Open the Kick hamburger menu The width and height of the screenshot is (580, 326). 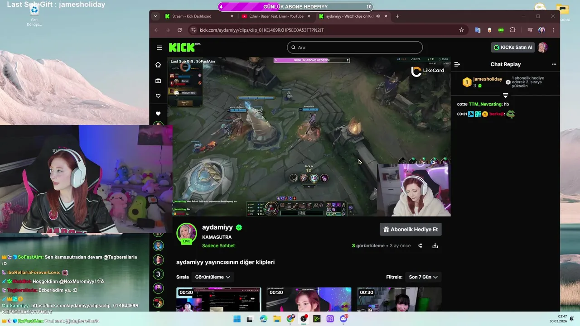coord(159,48)
